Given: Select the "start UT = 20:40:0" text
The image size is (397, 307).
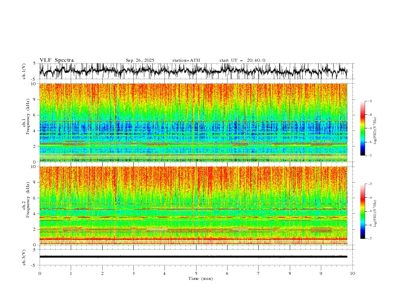Looking at the screenshot, I should (242, 60).
